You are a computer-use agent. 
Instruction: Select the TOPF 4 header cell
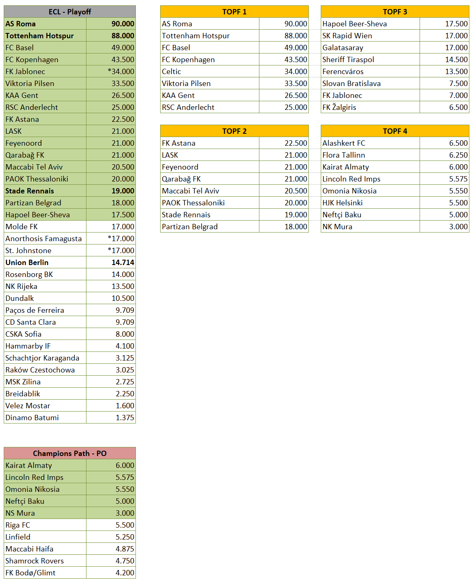tap(395, 131)
